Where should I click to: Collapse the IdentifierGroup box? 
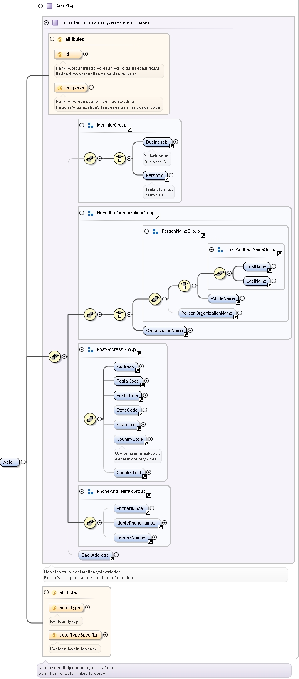[x=82, y=125]
